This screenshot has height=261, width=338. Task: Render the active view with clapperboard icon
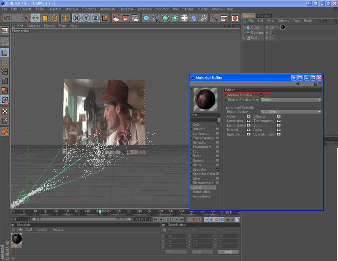pos(116,18)
